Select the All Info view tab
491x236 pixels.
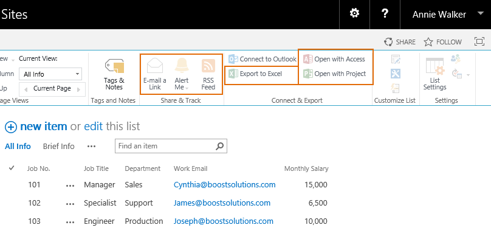tap(18, 147)
